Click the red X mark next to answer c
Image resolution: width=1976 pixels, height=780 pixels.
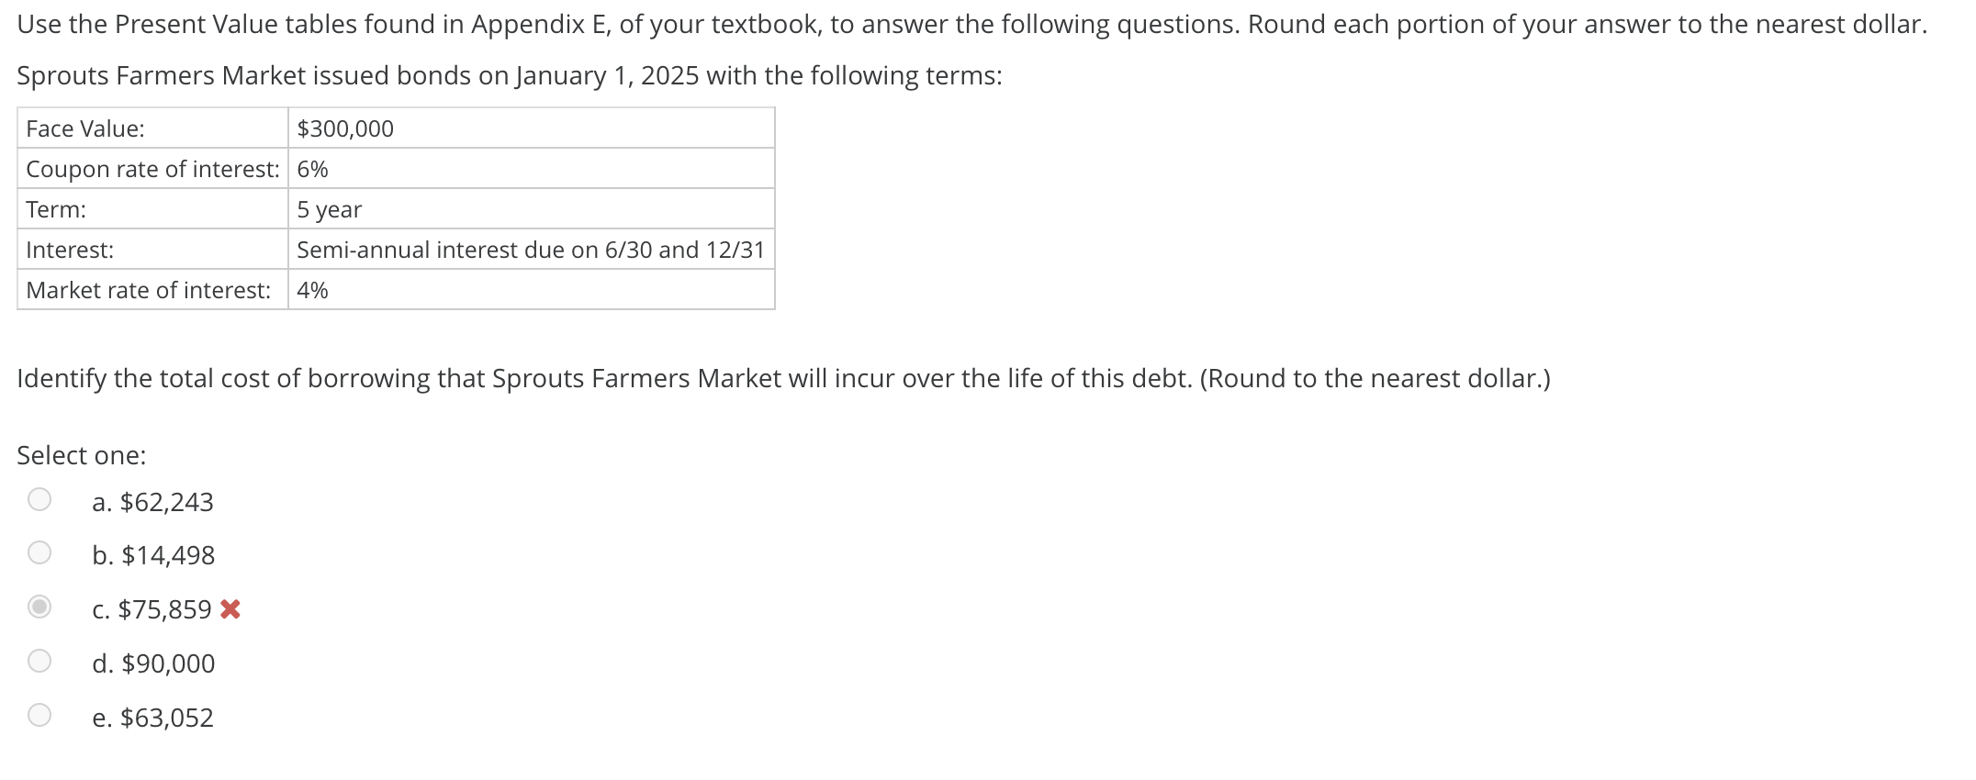coord(232,608)
